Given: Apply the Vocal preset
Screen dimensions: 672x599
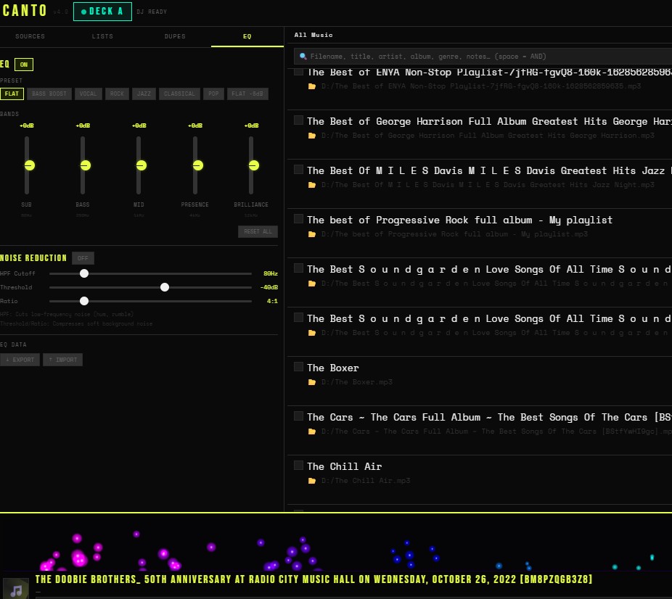Looking at the screenshot, I should click(88, 94).
